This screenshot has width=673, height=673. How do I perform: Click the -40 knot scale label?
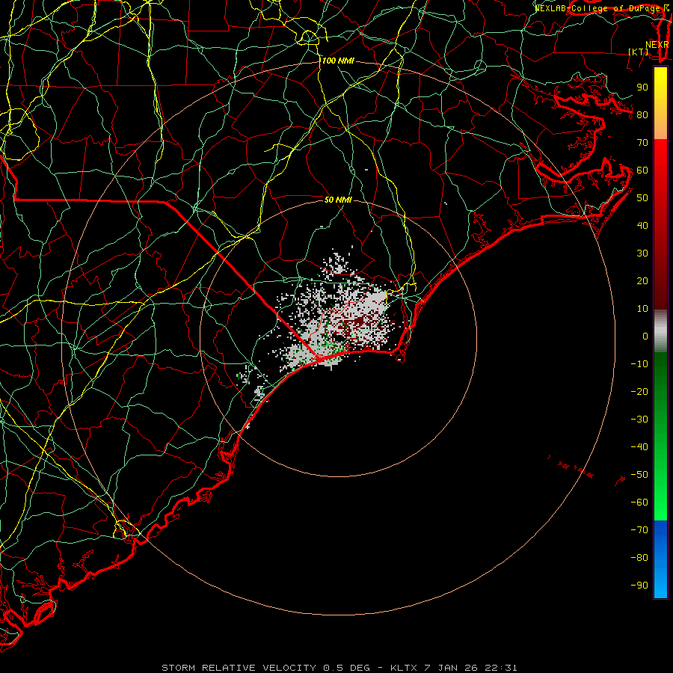click(639, 447)
